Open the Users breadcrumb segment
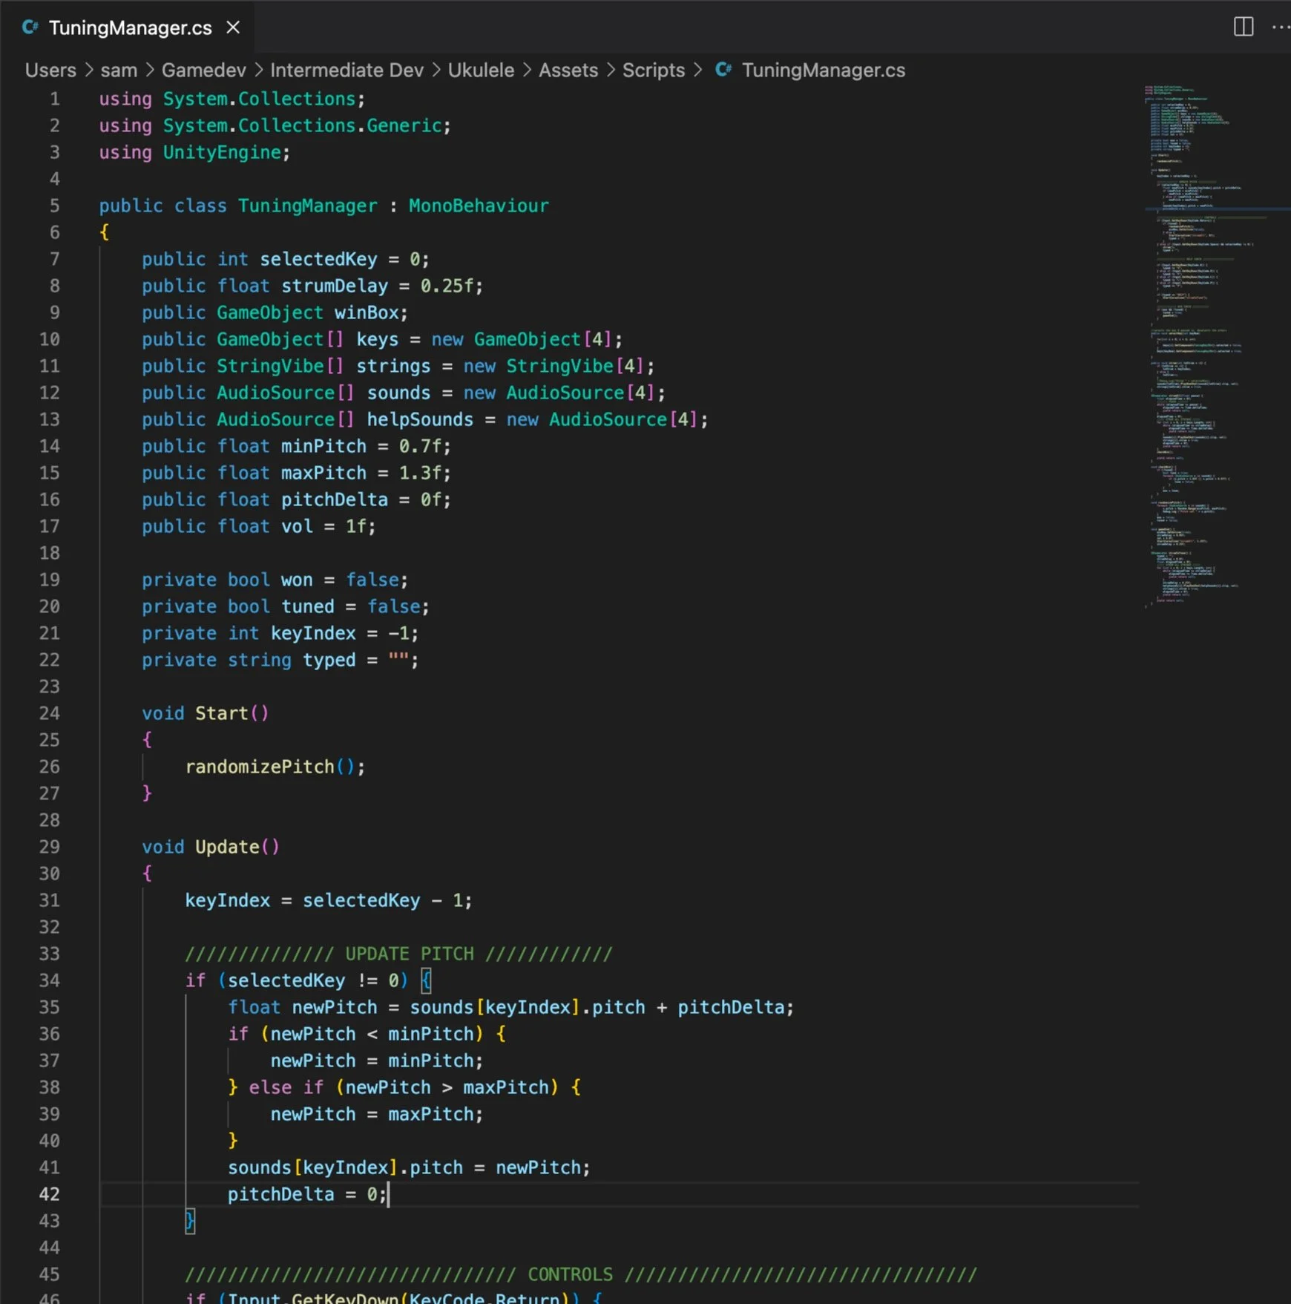This screenshot has height=1304, width=1291. [x=50, y=70]
